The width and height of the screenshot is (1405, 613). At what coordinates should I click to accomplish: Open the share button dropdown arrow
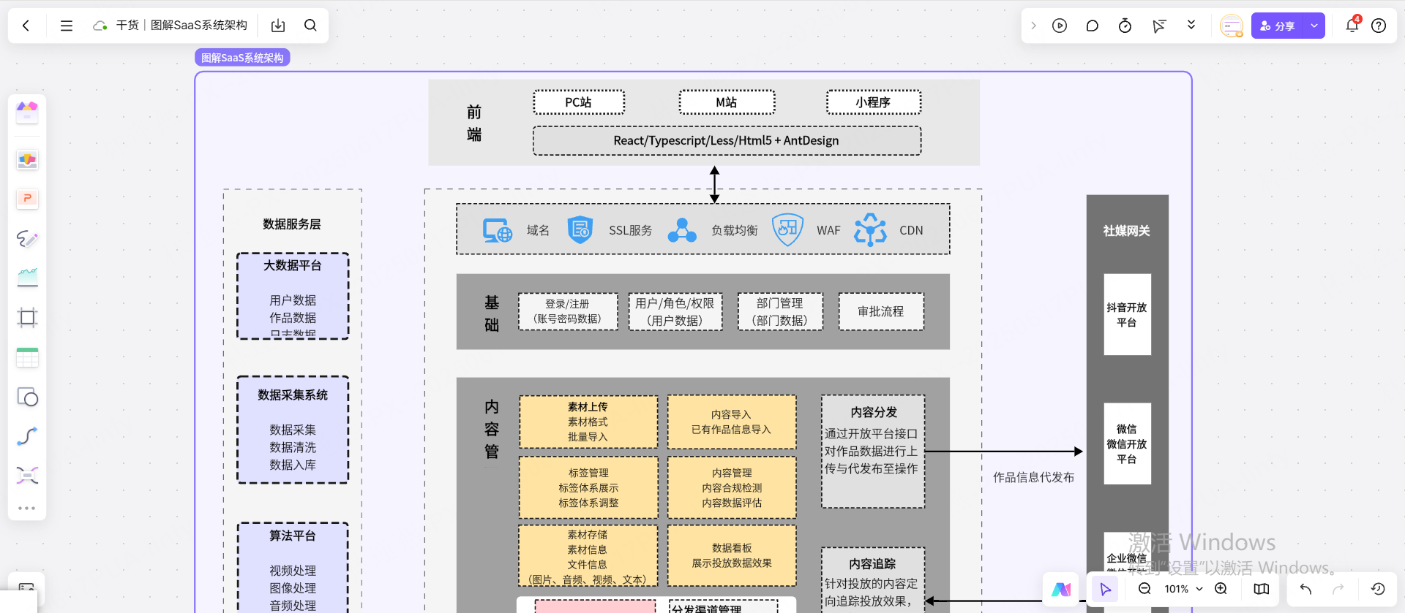click(x=1314, y=26)
